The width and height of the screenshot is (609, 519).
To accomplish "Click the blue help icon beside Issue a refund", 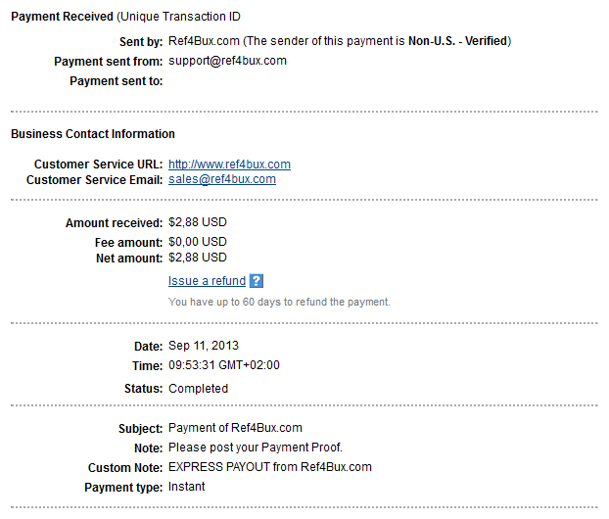I will point(257,281).
